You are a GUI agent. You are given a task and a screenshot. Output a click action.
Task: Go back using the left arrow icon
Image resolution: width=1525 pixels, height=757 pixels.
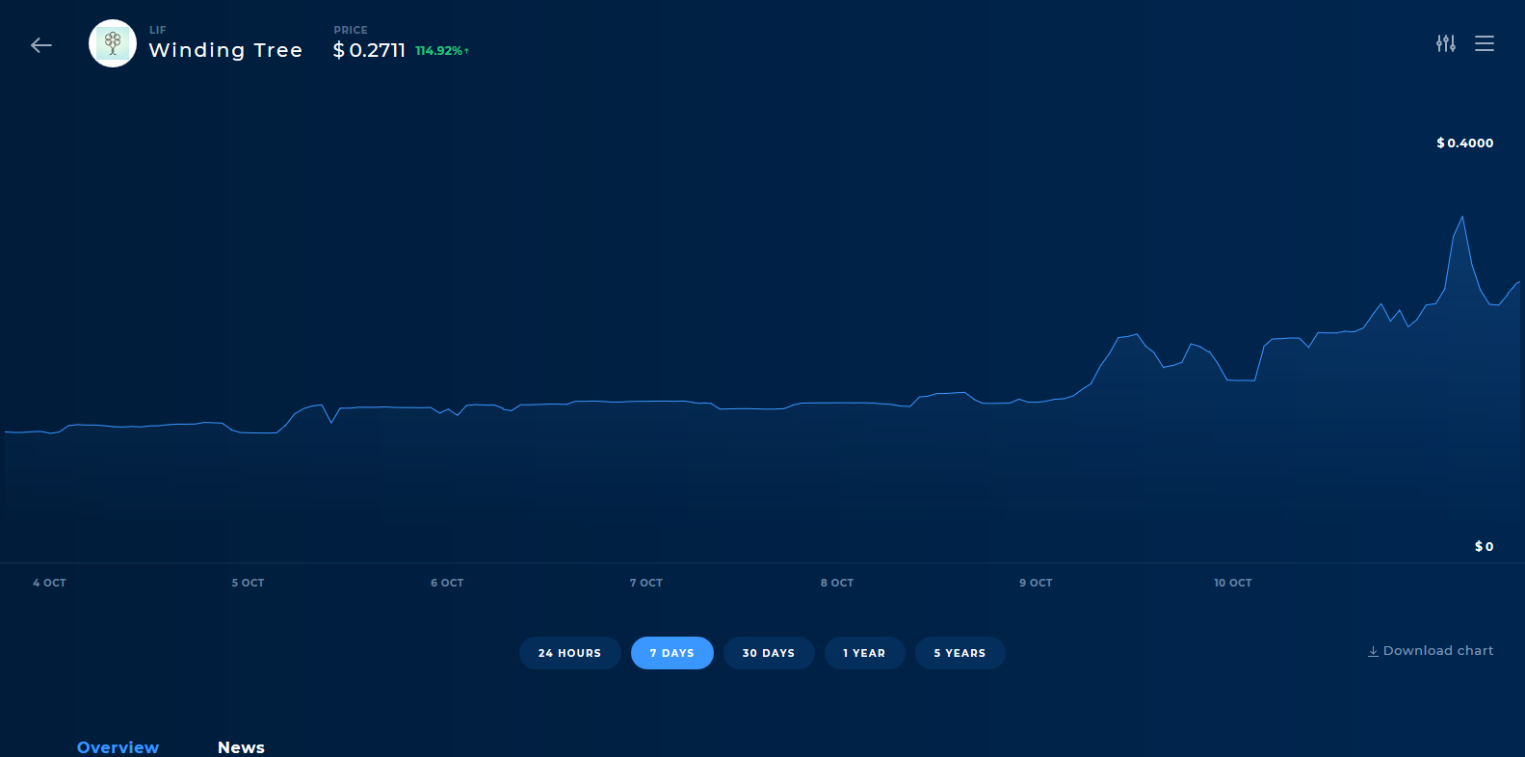coord(41,45)
